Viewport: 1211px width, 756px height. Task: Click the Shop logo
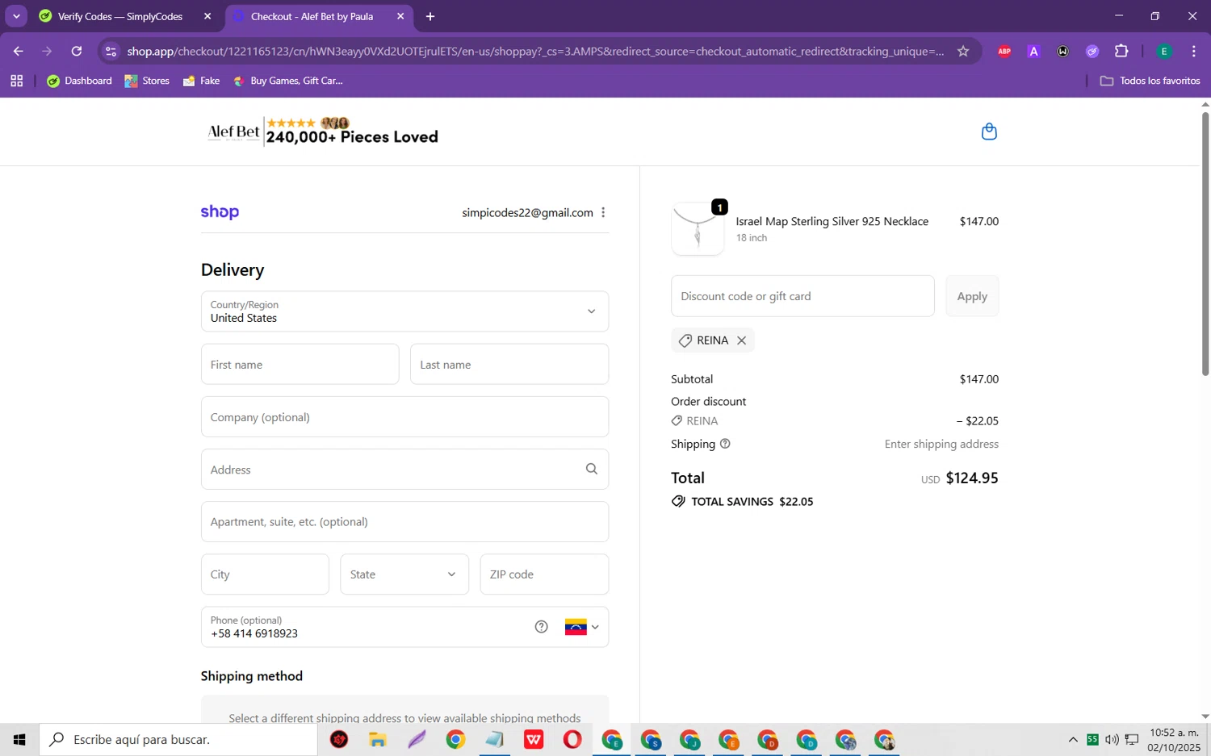220,212
